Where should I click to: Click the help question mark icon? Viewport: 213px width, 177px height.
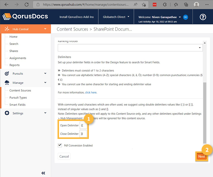[203, 17]
